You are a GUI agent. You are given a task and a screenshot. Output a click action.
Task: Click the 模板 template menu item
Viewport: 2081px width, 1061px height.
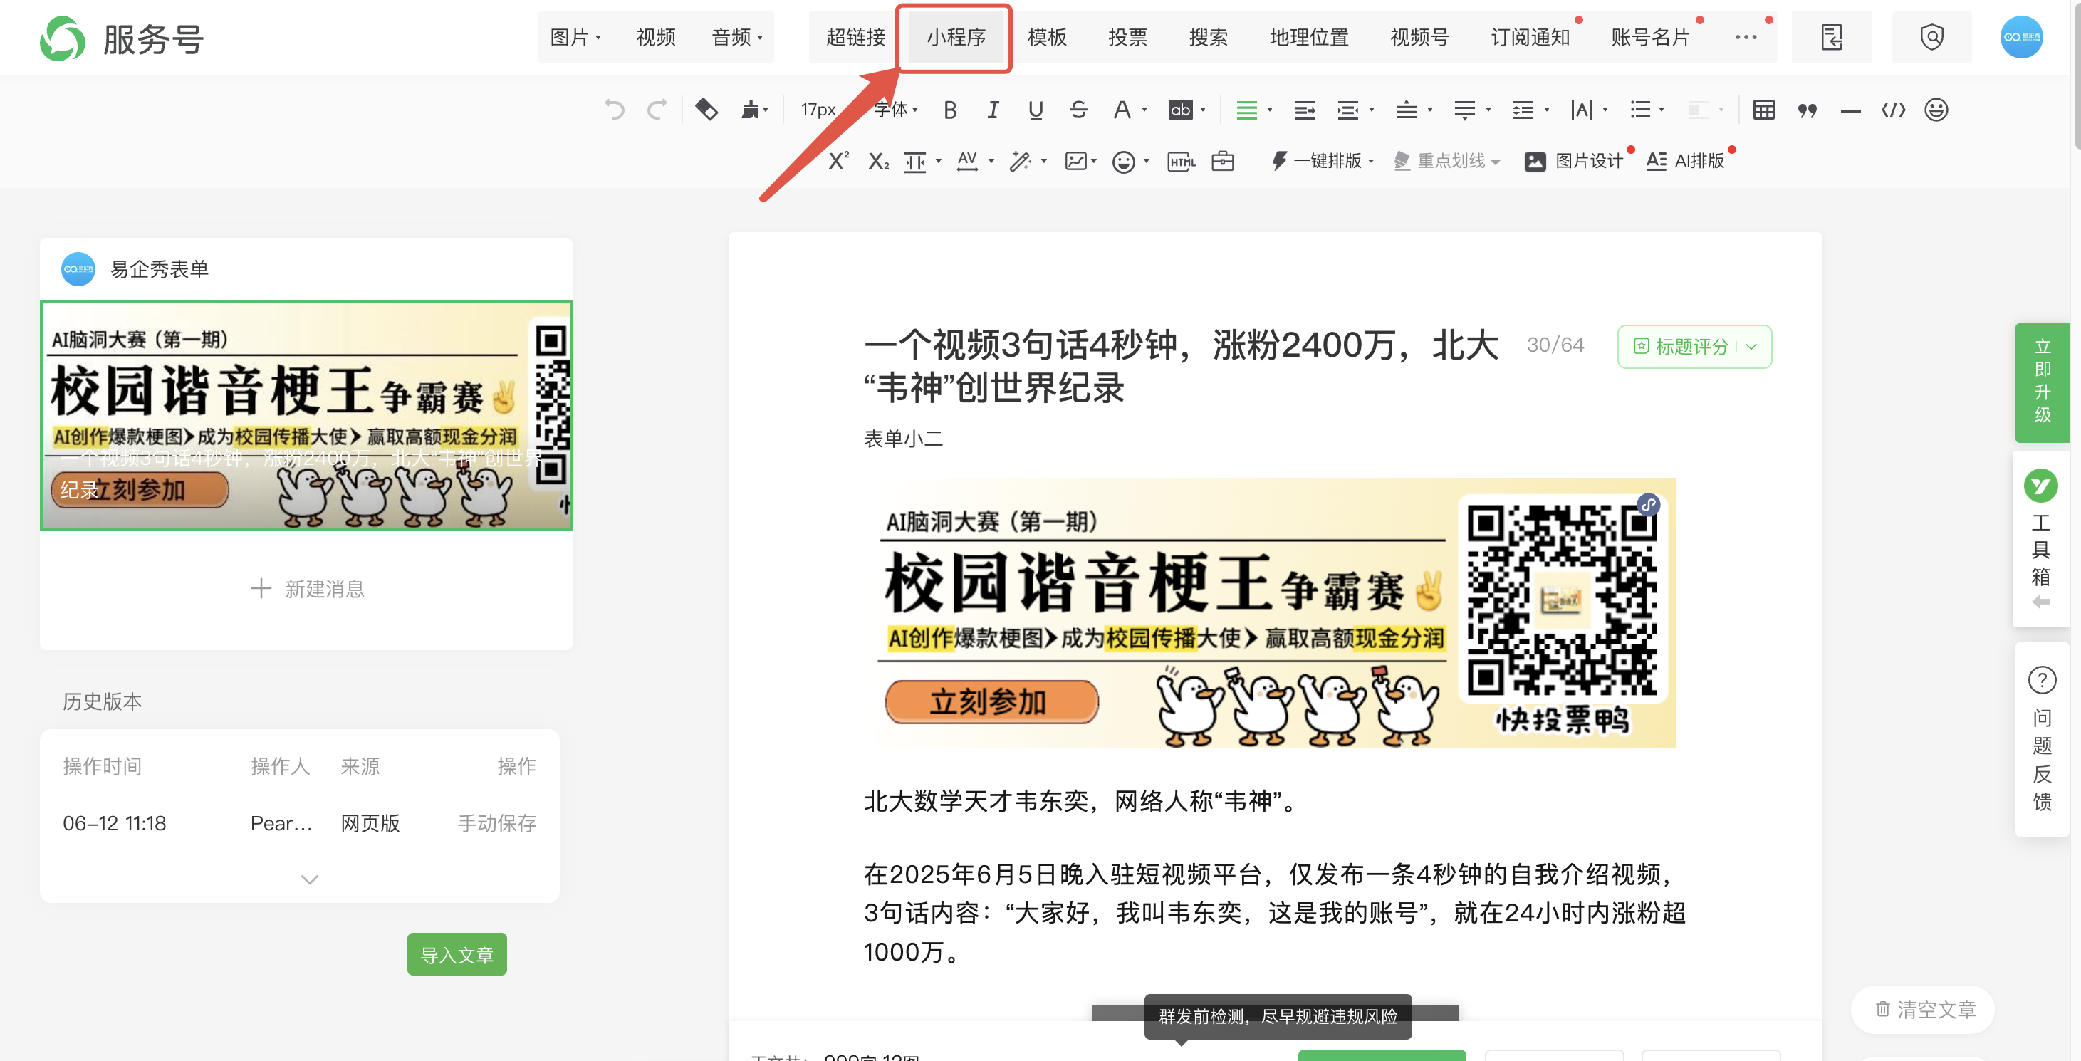click(x=1047, y=37)
